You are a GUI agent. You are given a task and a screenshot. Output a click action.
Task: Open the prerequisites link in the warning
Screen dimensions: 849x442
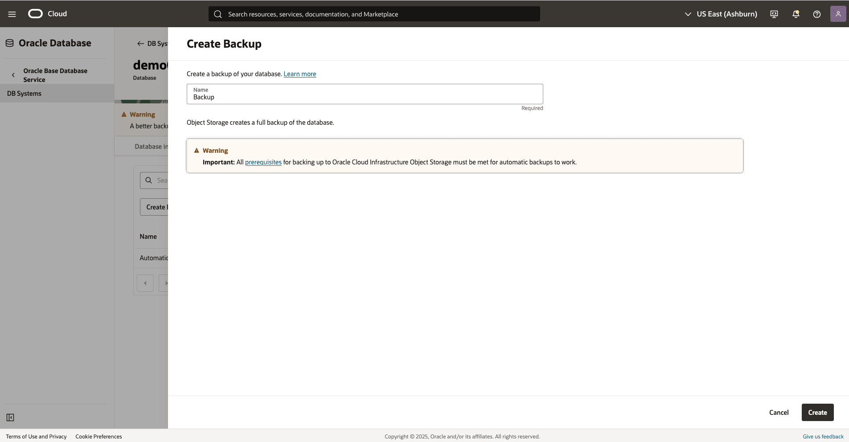coord(263,162)
